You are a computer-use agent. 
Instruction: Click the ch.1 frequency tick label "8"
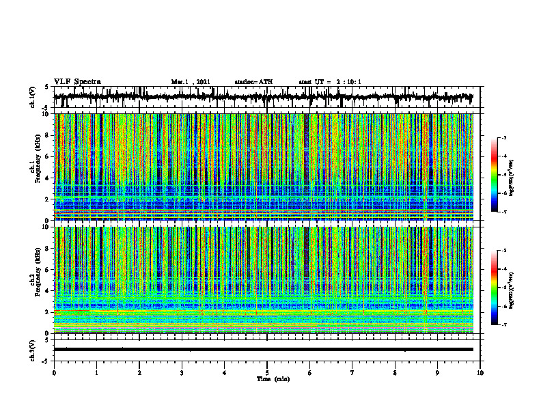[48, 135]
